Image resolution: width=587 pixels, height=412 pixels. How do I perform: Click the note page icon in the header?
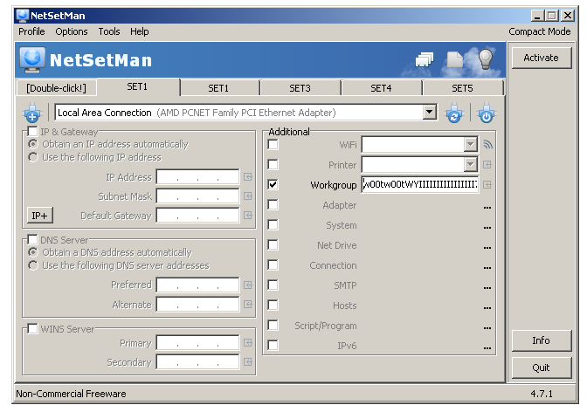(455, 60)
